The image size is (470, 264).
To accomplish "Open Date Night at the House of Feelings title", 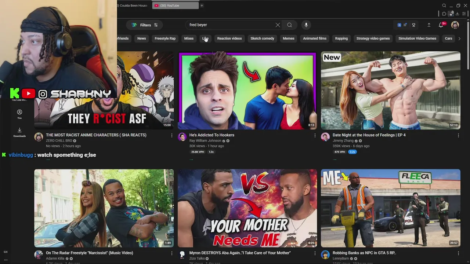I will pos(369,135).
